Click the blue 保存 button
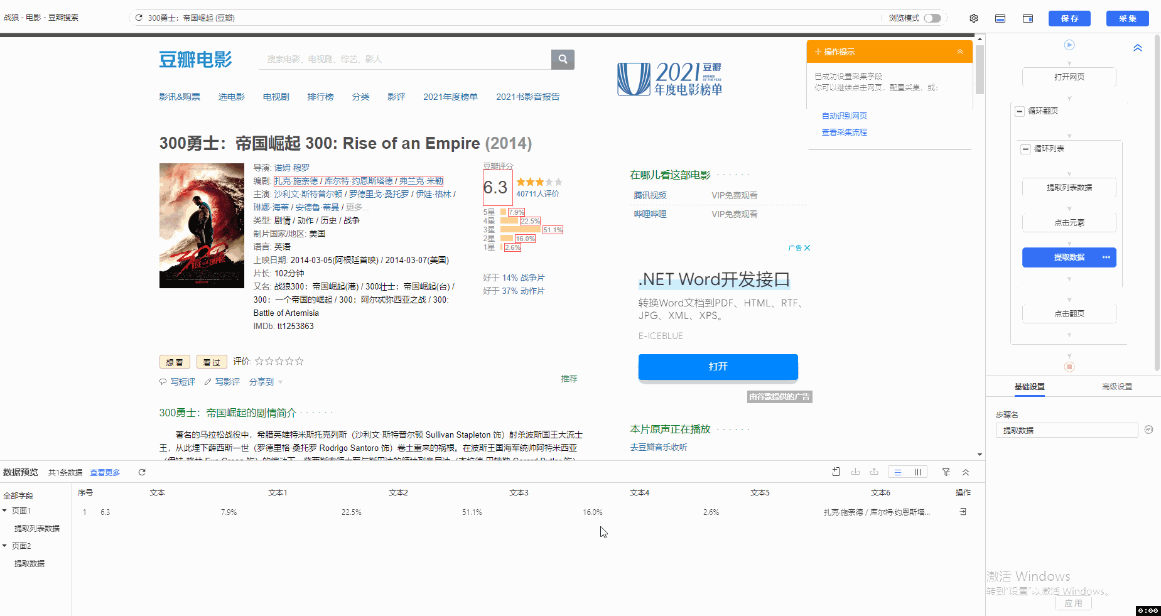The height and width of the screenshot is (616, 1161). click(x=1069, y=18)
